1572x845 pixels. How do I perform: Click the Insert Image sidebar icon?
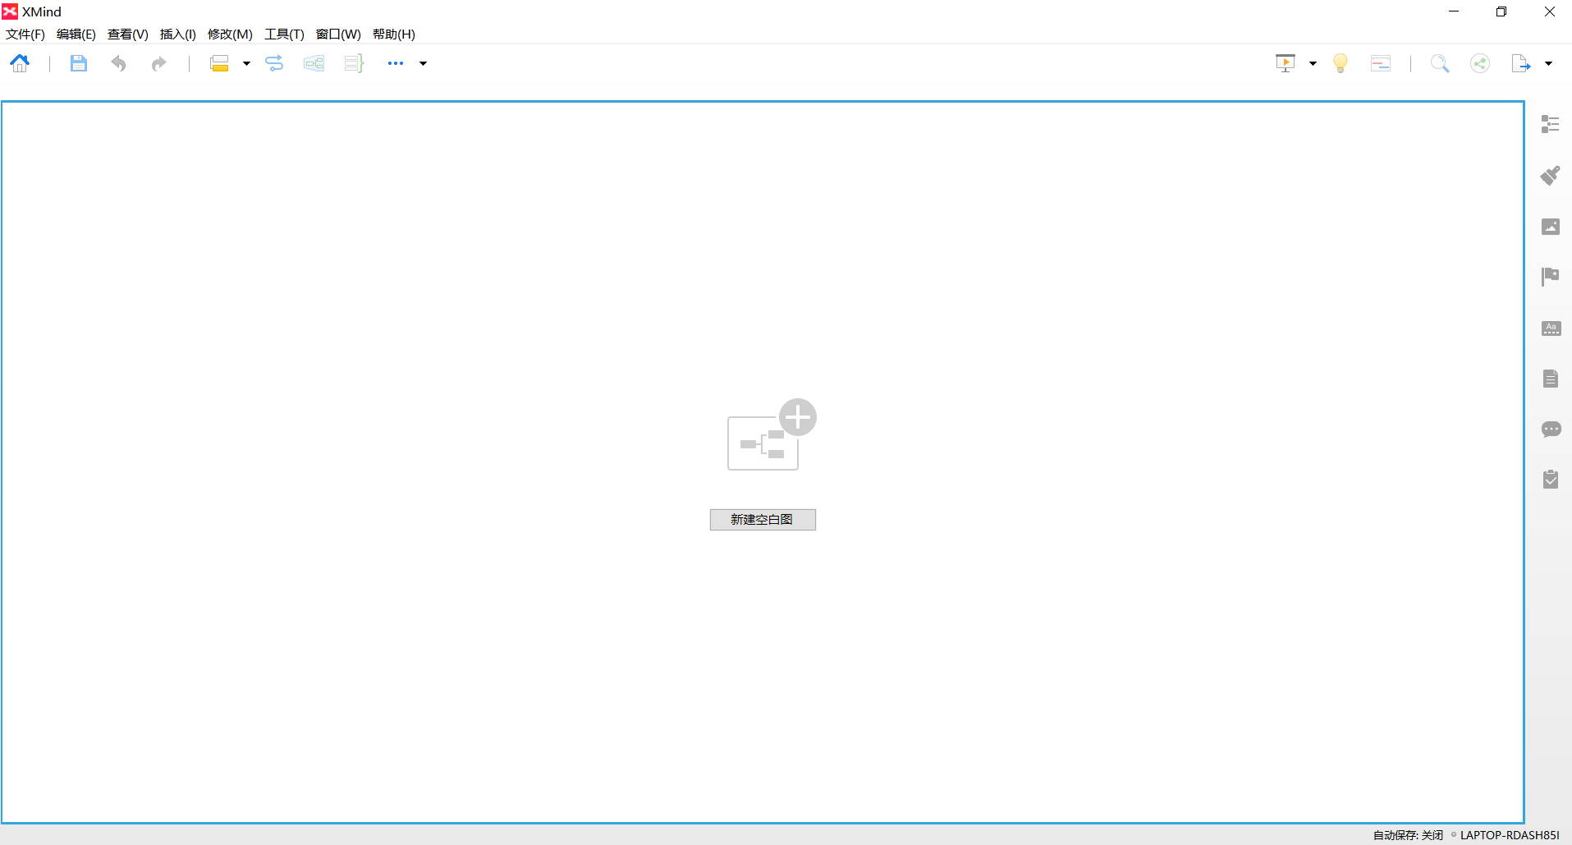pos(1551,227)
